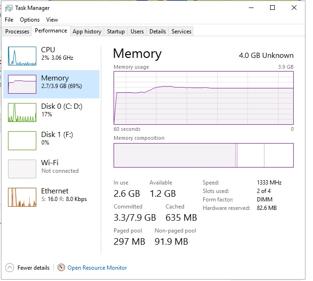Screen dimensions: 313x281
Task: Click the Resource Monitor gauge icon
Action: coord(61,267)
